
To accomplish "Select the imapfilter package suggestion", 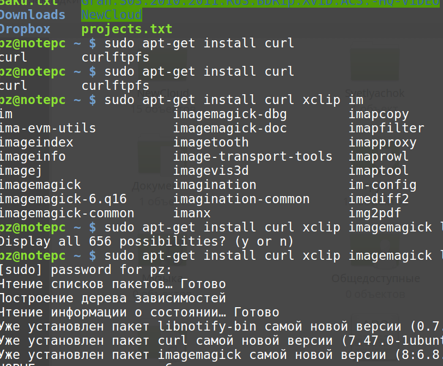I will point(386,128).
